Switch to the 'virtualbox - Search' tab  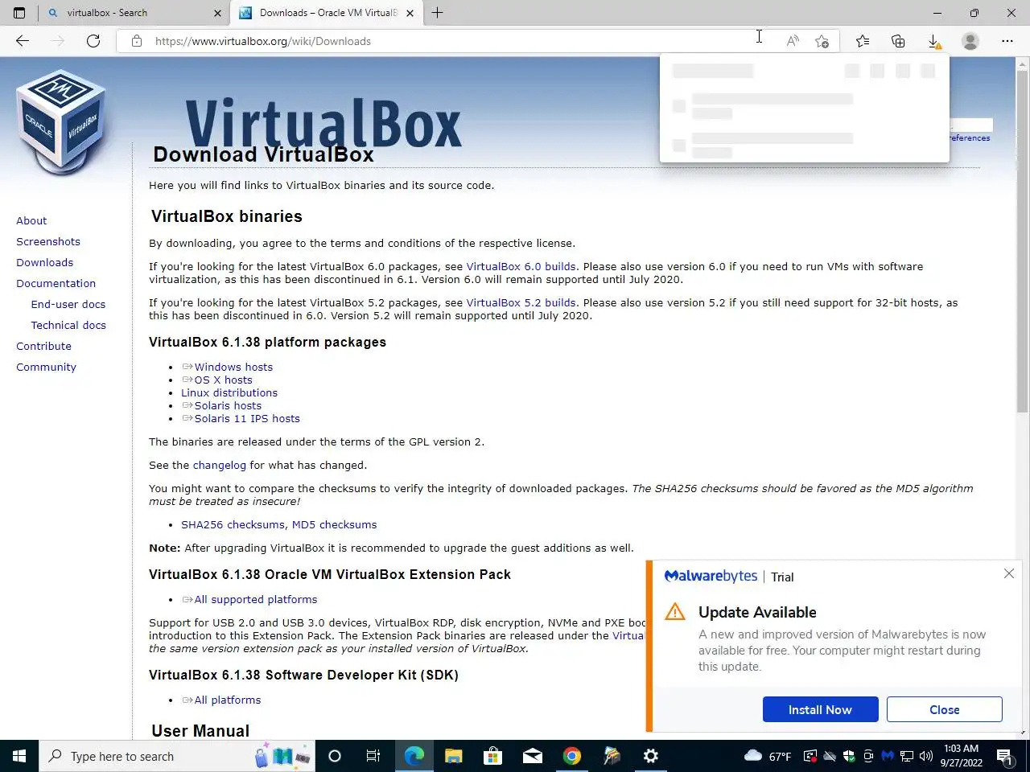[x=134, y=13]
